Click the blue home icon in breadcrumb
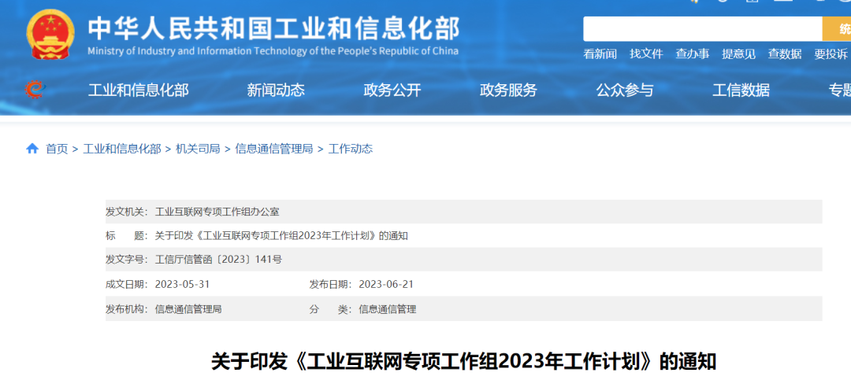This screenshot has height=391, width=851. point(32,149)
